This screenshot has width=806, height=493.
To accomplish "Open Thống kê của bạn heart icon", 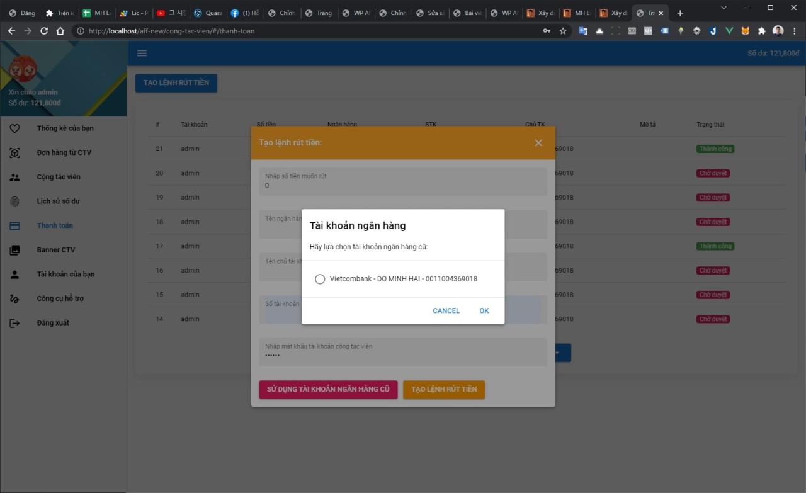I will (x=15, y=128).
